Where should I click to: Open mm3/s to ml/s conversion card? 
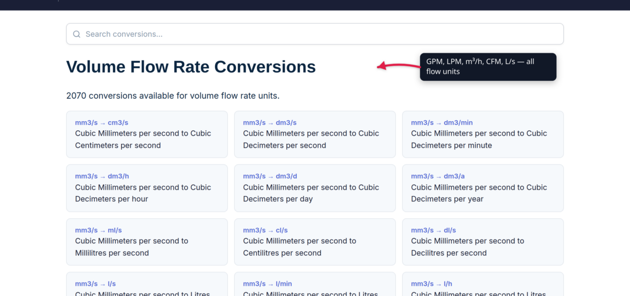point(147,242)
